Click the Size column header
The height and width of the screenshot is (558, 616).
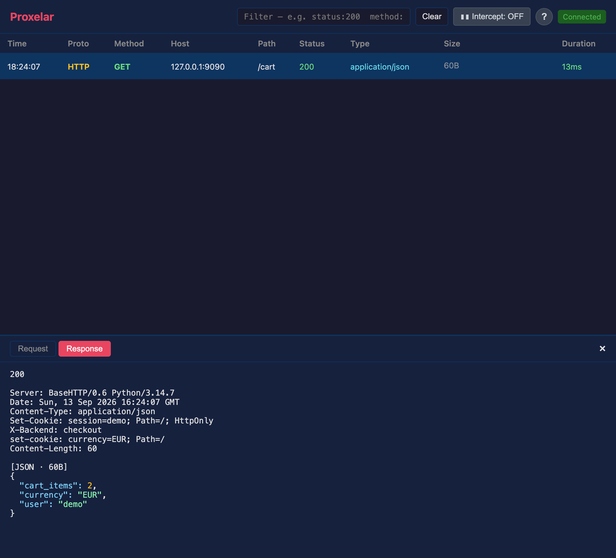pyautogui.click(x=452, y=44)
